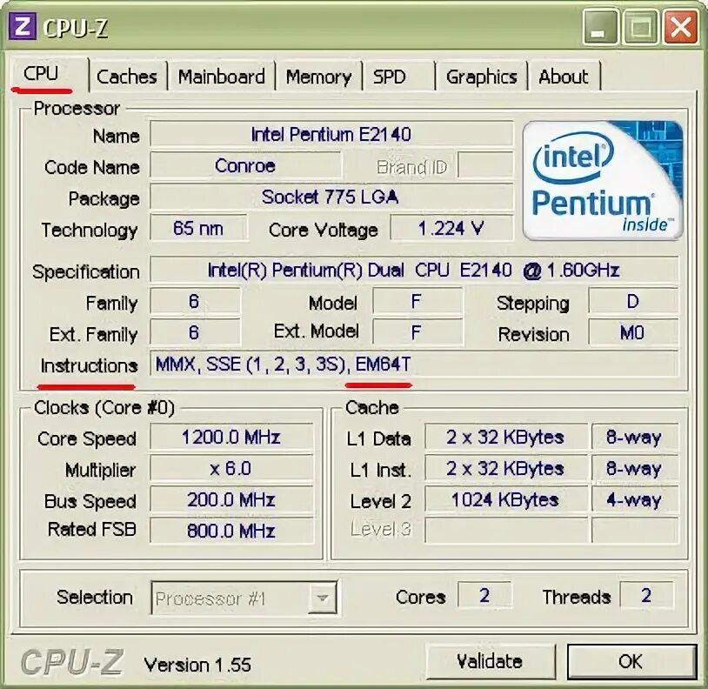The width and height of the screenshot is (708, 689).
Task: Close the CPU-Z window
Action: tap(680, 28)
